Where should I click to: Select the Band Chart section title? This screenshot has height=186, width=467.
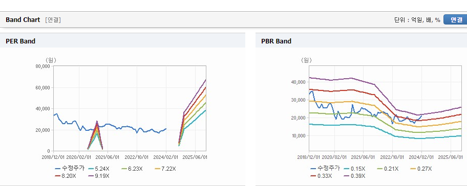23,20
